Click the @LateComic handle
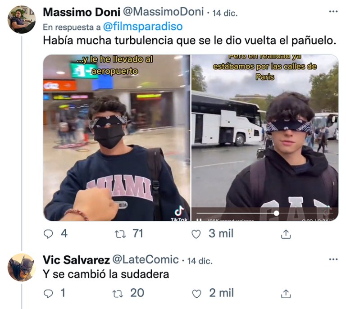 146,260
